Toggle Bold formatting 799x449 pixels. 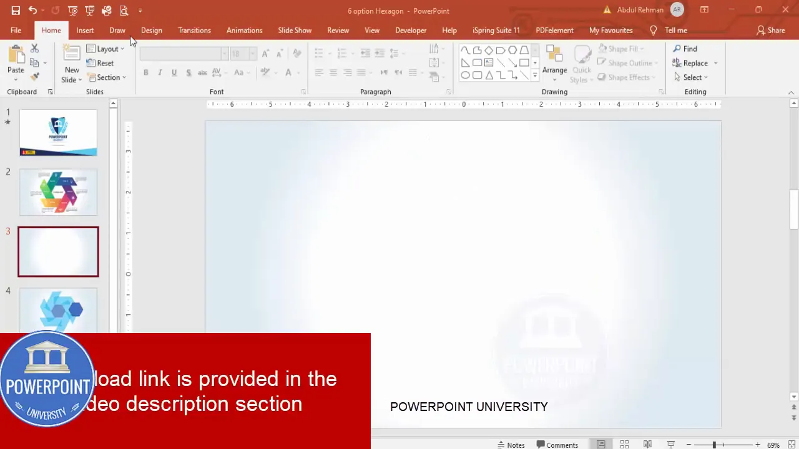point(145,73)
